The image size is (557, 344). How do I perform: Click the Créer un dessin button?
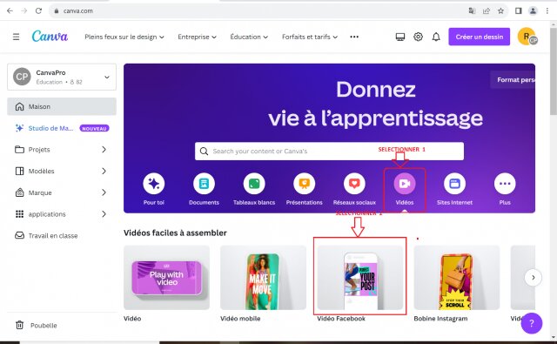click(x=480, y=37)
